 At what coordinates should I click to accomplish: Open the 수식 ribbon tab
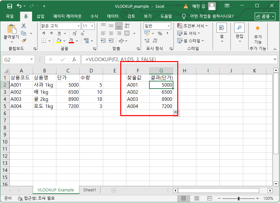click(x=94, y=16)
